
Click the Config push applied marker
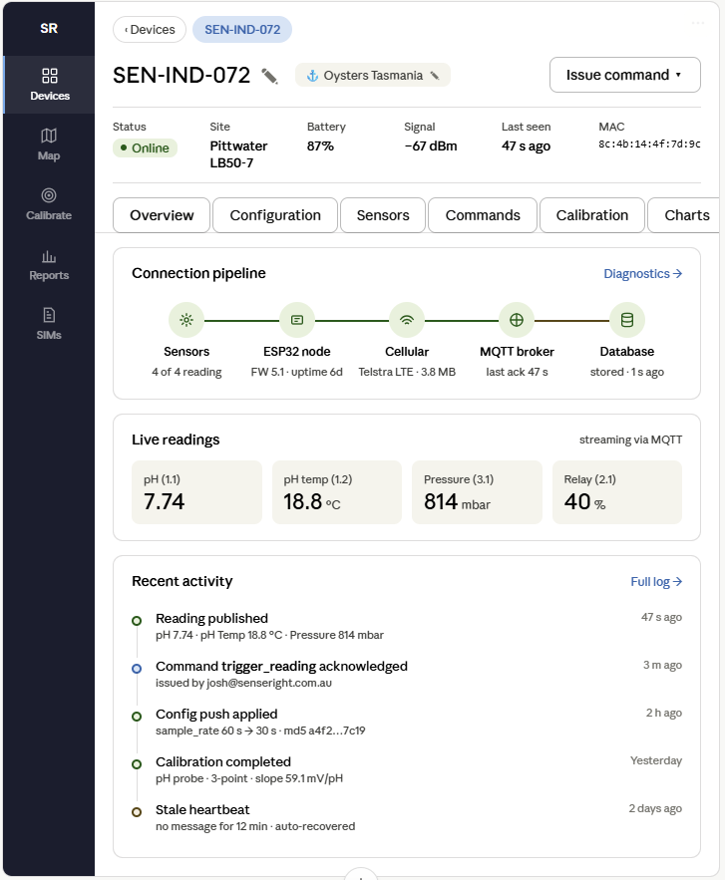(137, 717)
